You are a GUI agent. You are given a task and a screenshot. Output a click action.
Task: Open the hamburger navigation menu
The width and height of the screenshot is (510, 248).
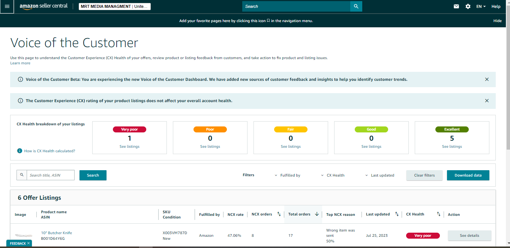(7, 6)
